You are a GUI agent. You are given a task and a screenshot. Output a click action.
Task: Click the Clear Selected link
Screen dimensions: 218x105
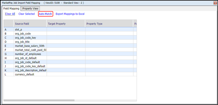pos(26,14)
